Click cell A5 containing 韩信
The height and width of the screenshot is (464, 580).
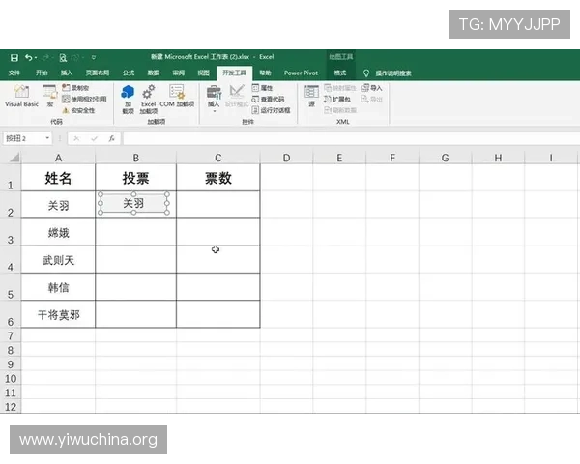(58, 287)
